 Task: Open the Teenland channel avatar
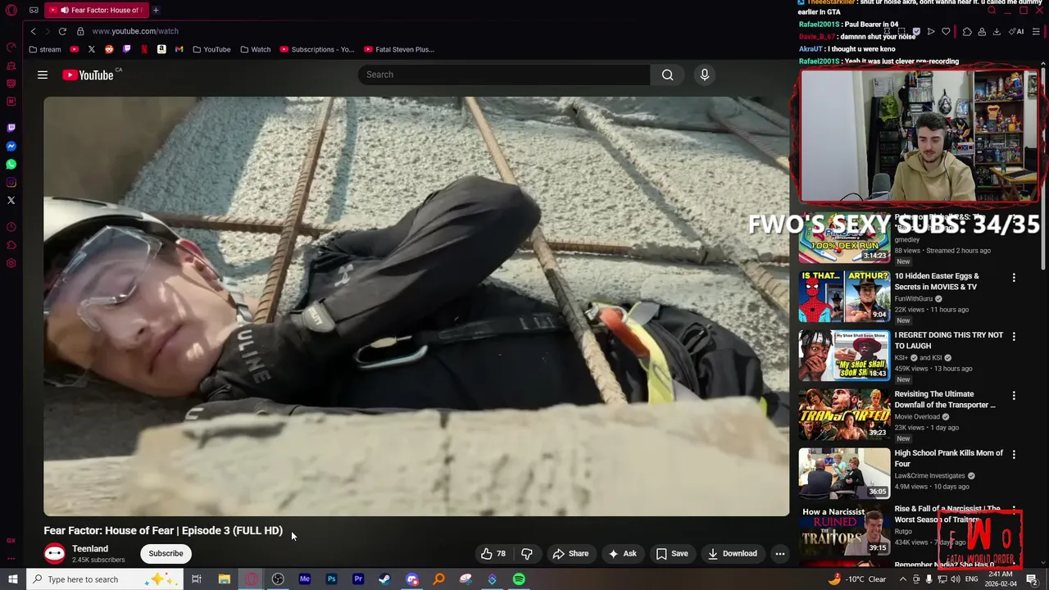[x=55, y=554]
